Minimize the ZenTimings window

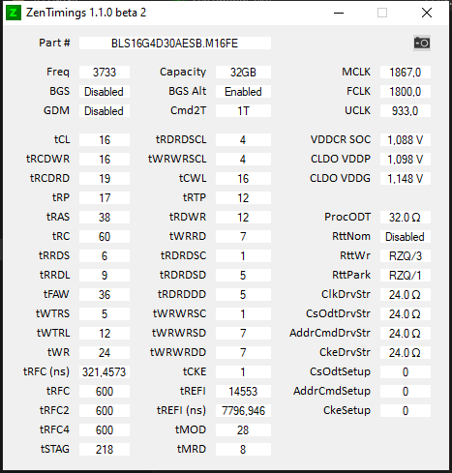[x=339, y=13]
